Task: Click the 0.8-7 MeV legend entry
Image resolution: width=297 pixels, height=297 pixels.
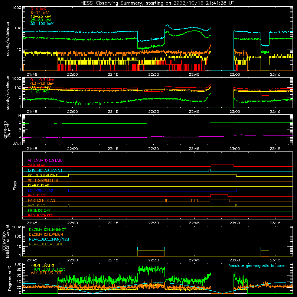Action: coord(40,87)
